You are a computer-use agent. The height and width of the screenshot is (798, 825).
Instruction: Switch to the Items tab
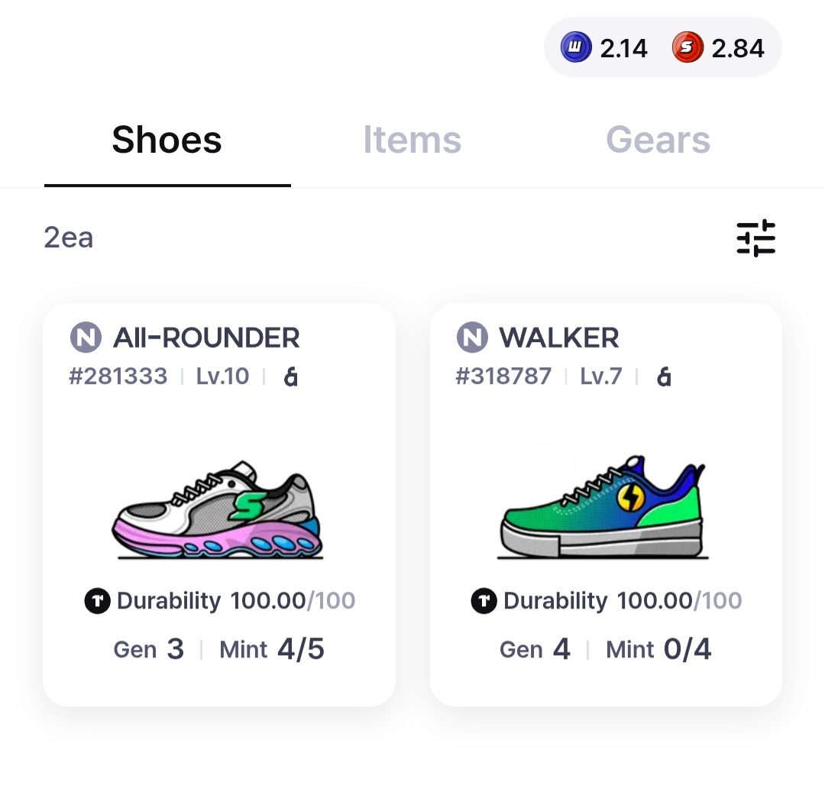point(412,141)
